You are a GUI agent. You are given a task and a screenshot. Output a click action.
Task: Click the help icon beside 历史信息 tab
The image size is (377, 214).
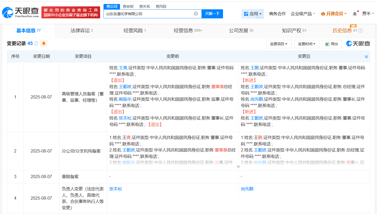pos(360,31)
